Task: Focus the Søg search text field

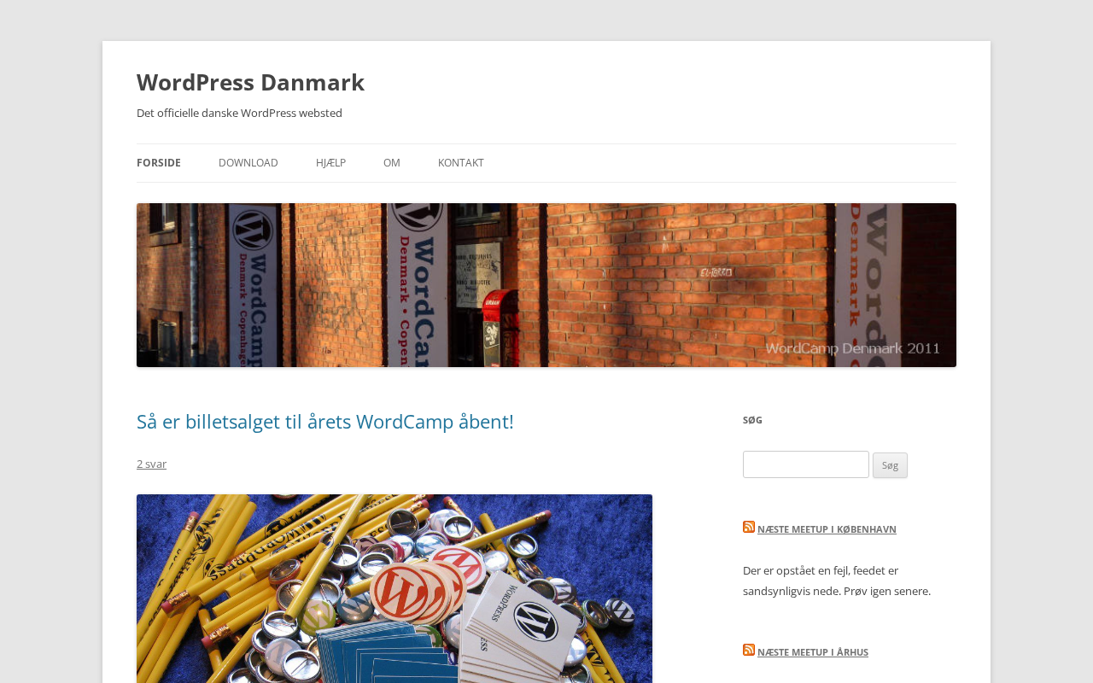Action: point(806,464)
